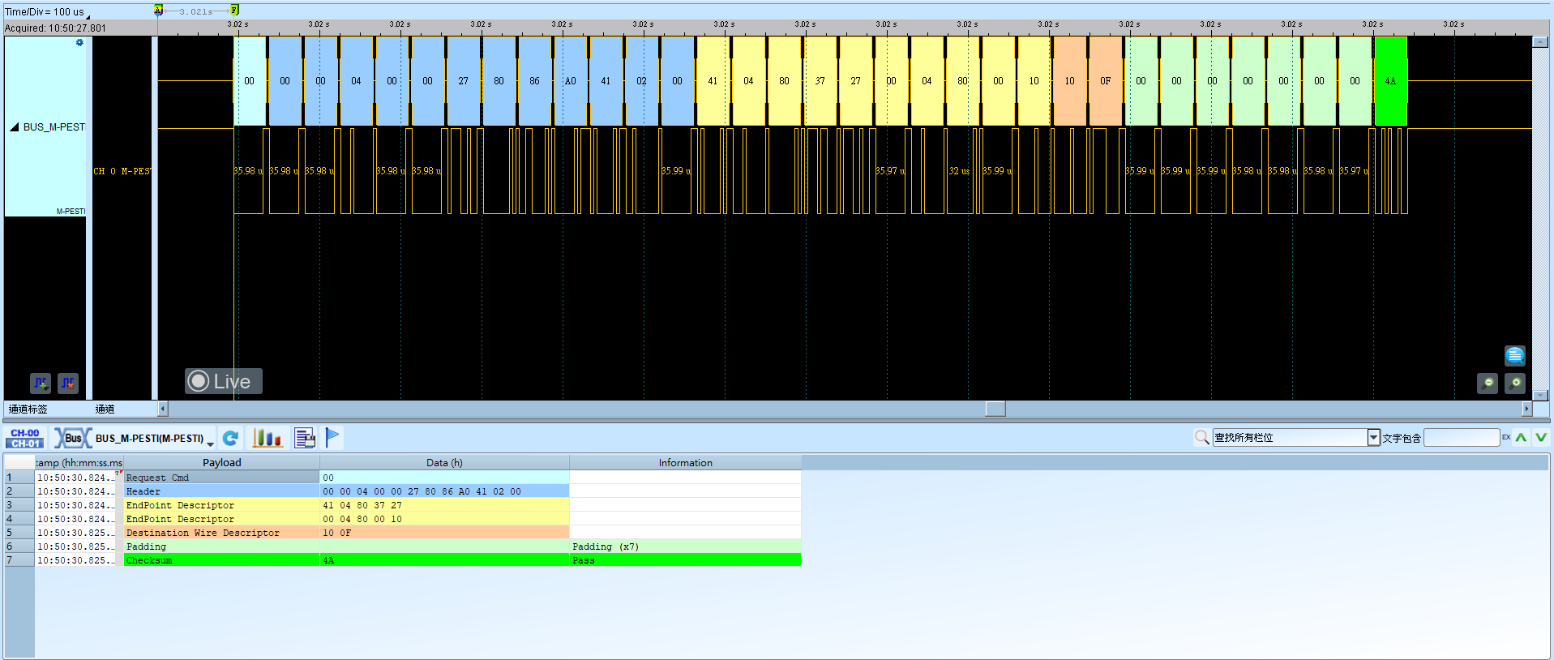Click the horizontal waveform scrollbar thumb
Viewport: 1554px width, 660px height.
(x=995, y=409)
